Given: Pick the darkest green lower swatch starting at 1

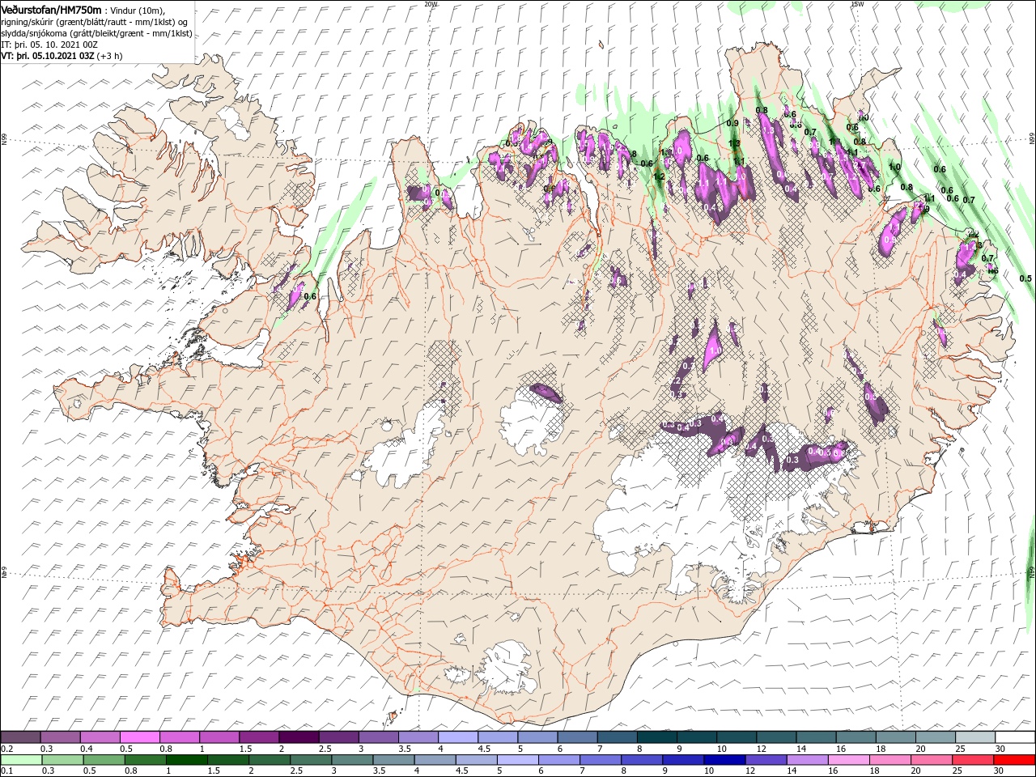Looking at the screenshot, I should pyautogui.click(x=186, y=760).
